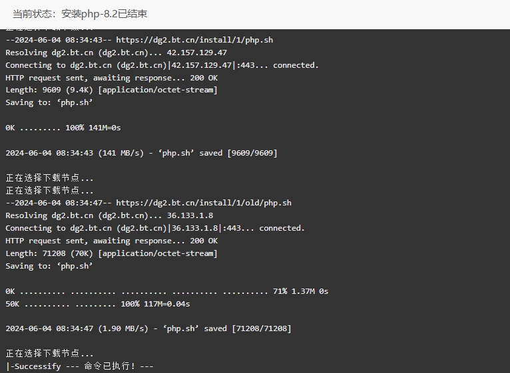Screen dimensions: 510x373
Task: Click the saved [9609/9609] log line
Action: coord(142,153)
